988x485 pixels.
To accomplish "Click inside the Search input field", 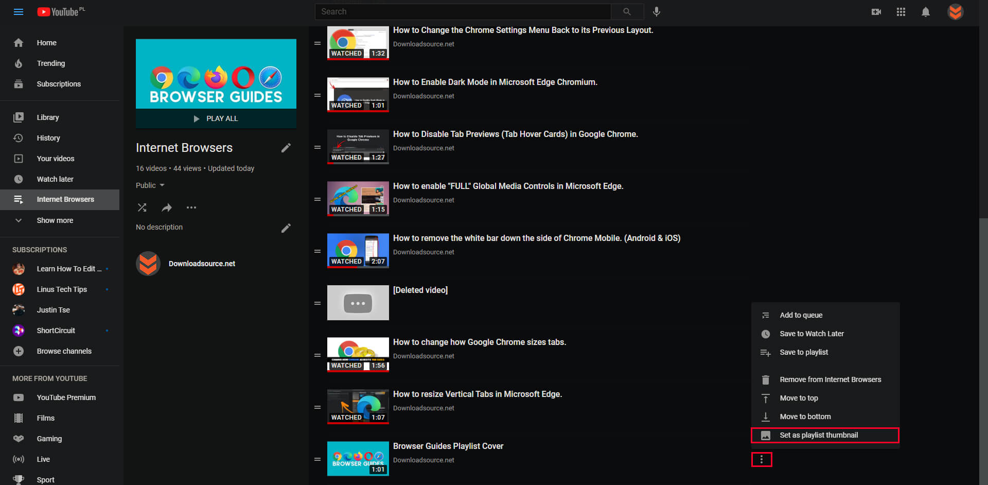I will (x=463, y=12).
